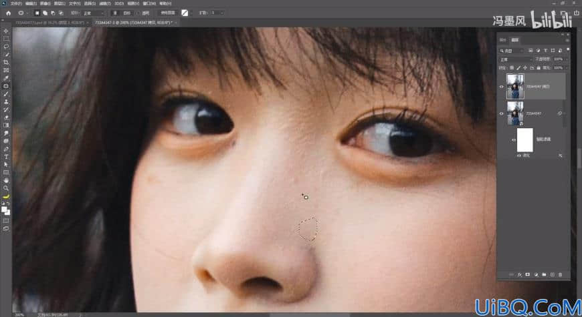Viewport: 582px width, 317px height.
Task: Select the Pen tool
Action: [6, 149]
